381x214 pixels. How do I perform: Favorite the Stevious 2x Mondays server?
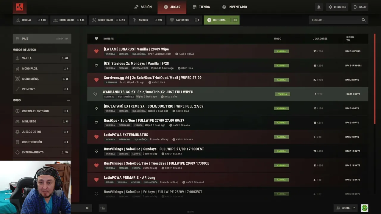[x=96, y=66]
